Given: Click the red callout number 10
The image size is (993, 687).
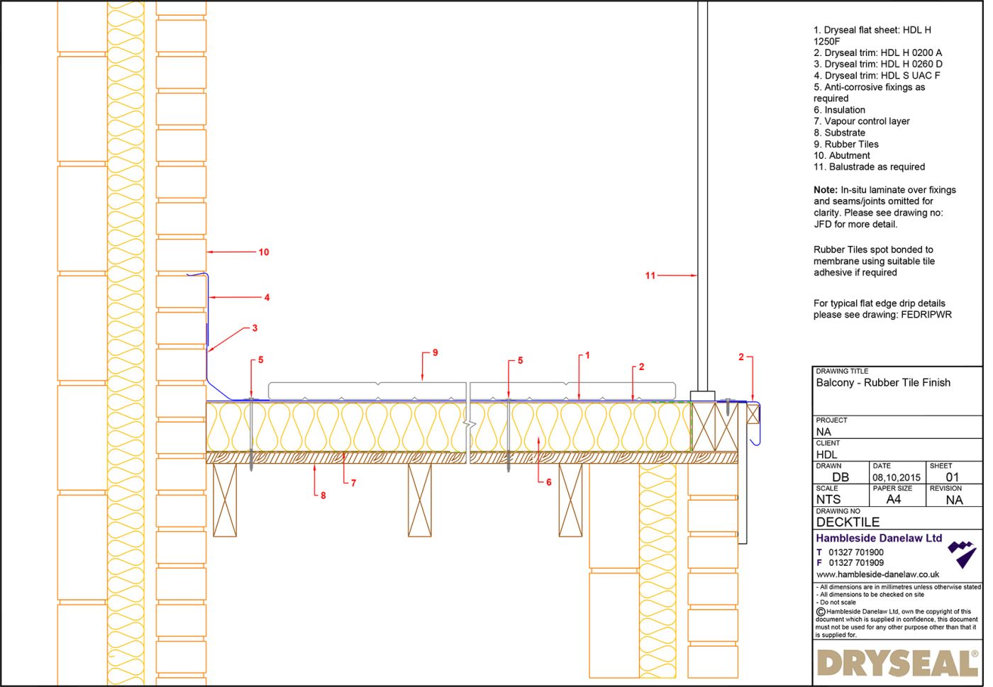Looking at the screenshot, I should coord(264,252).
